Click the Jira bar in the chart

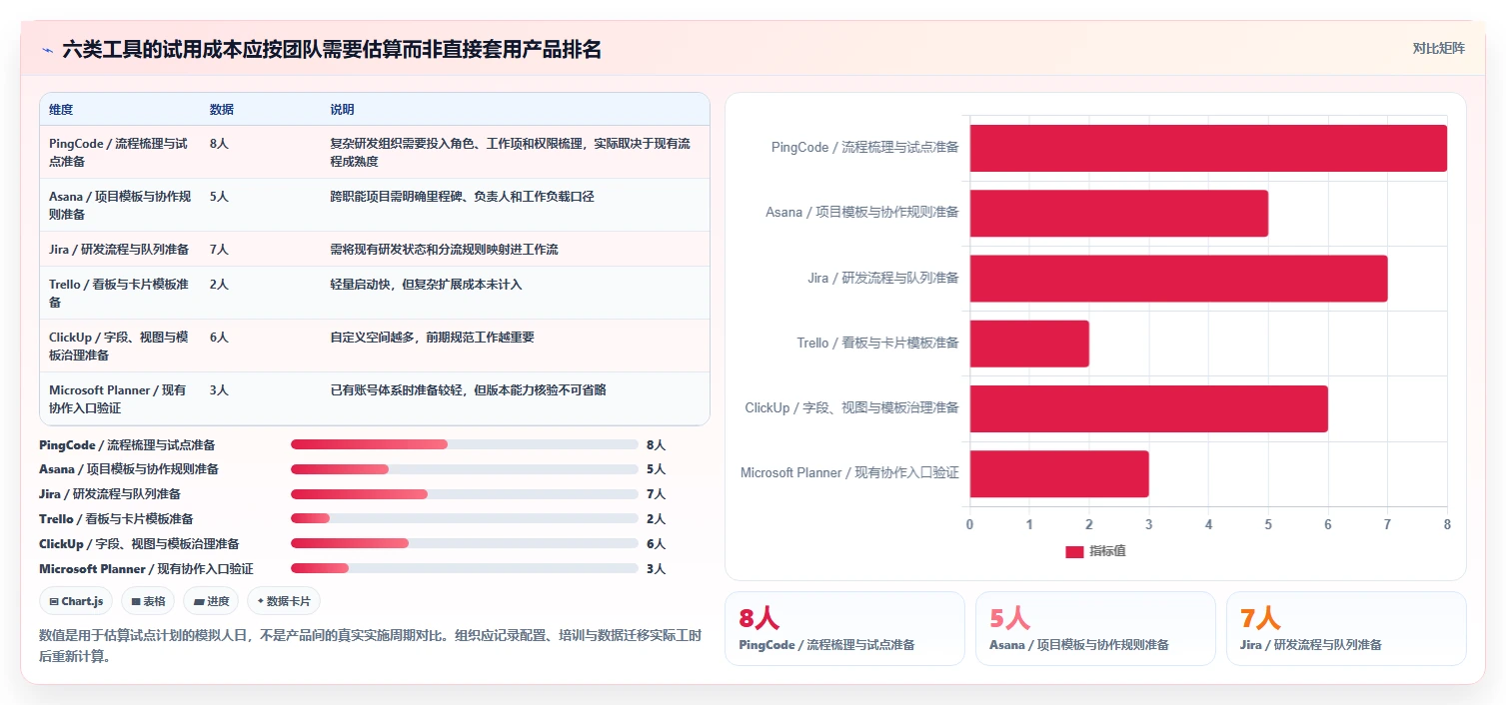pos(1178,278)
